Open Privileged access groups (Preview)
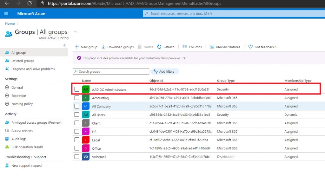Screen dimensions: 325x177 (x=36, y=122)
